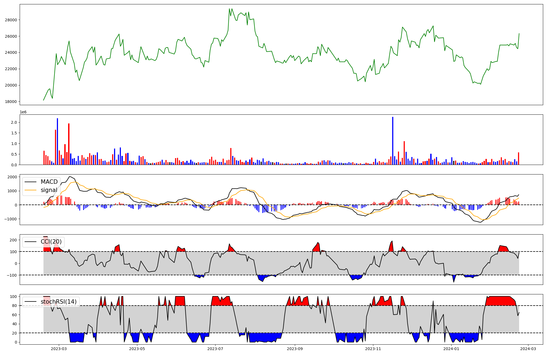Click the tallest red volume bar in March 2023
The width and height of the screenshot is (547, 355).
pos(69,144)
